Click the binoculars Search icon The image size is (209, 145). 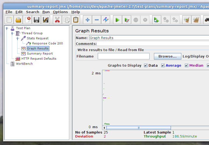(207, 20)
